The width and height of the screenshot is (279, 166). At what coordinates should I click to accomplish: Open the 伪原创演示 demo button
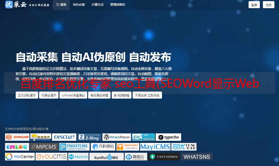49,95
